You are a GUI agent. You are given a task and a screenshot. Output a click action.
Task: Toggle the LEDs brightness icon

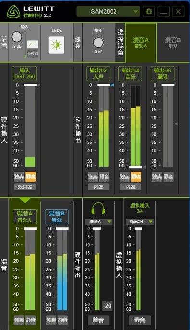57,45
